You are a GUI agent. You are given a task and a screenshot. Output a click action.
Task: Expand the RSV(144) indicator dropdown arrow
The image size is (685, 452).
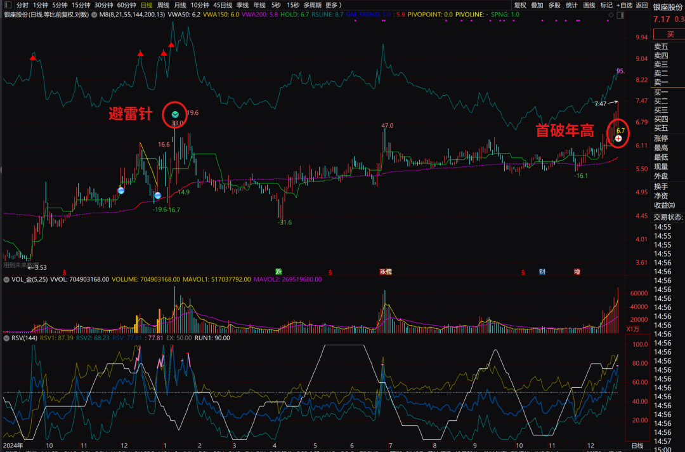pos(6,338)
